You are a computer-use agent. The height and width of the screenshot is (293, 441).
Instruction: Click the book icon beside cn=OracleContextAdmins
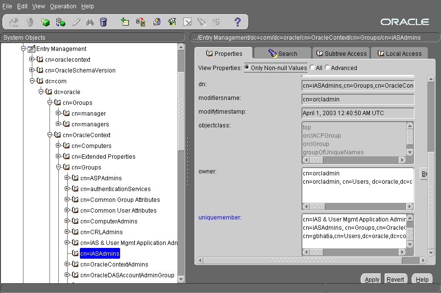[75, 264]
